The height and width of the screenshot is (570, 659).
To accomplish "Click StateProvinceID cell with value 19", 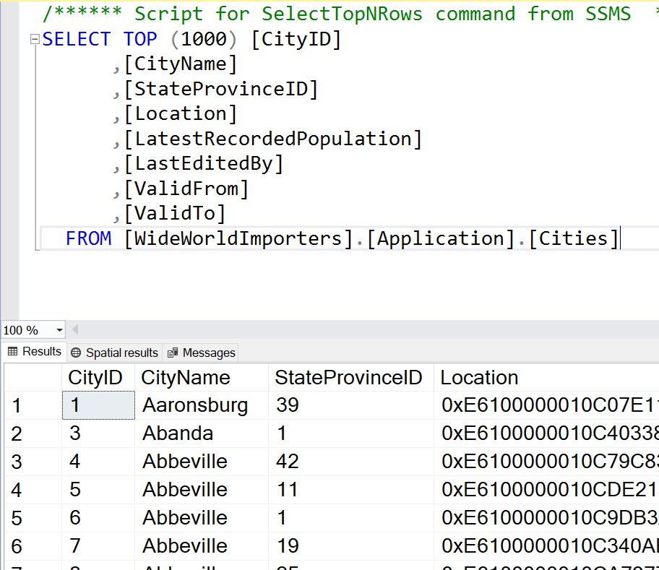I will click(351, 546).
